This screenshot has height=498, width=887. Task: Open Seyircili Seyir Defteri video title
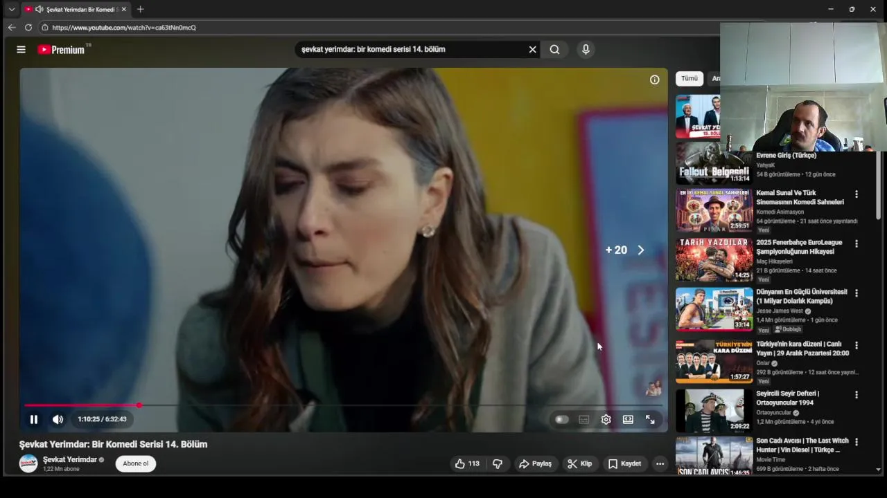(x=788, y=398)
